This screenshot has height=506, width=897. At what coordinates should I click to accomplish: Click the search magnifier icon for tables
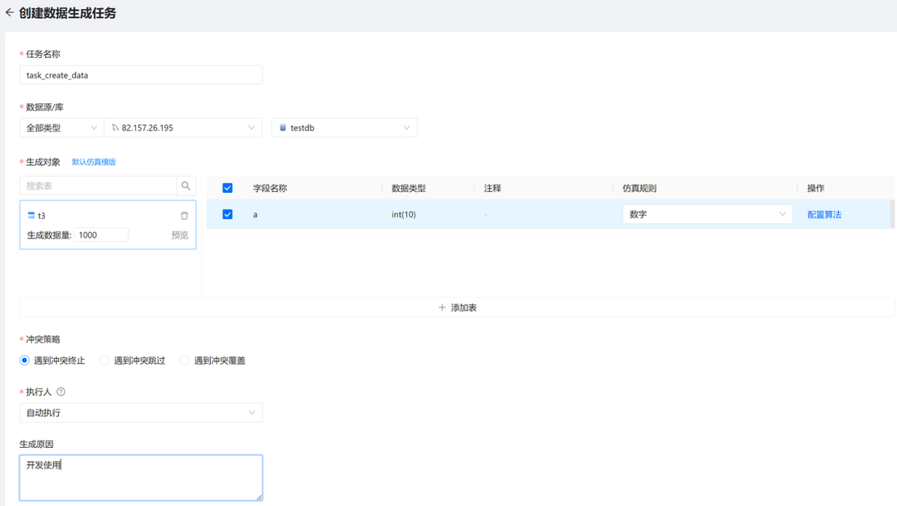186,186
